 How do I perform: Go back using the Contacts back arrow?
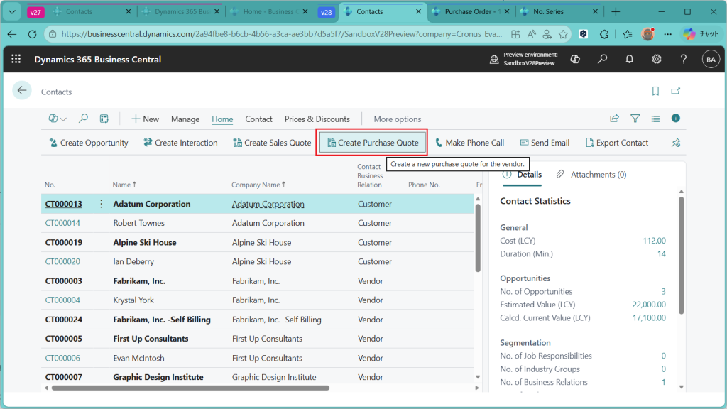pos(22,91)
